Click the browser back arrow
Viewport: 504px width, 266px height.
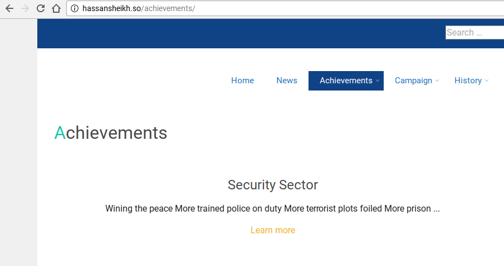pyautogui.click(x=9, y=8)
